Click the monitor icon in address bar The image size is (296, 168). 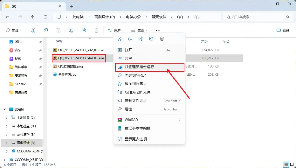[59, 17]
